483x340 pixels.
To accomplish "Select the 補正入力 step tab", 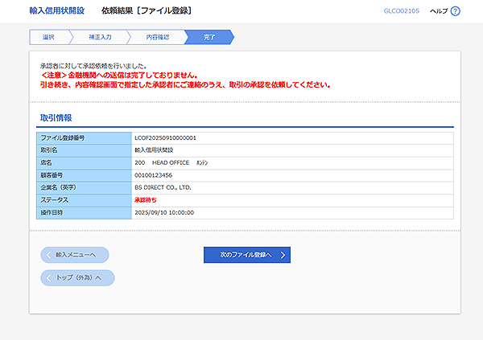I will 100,37.
